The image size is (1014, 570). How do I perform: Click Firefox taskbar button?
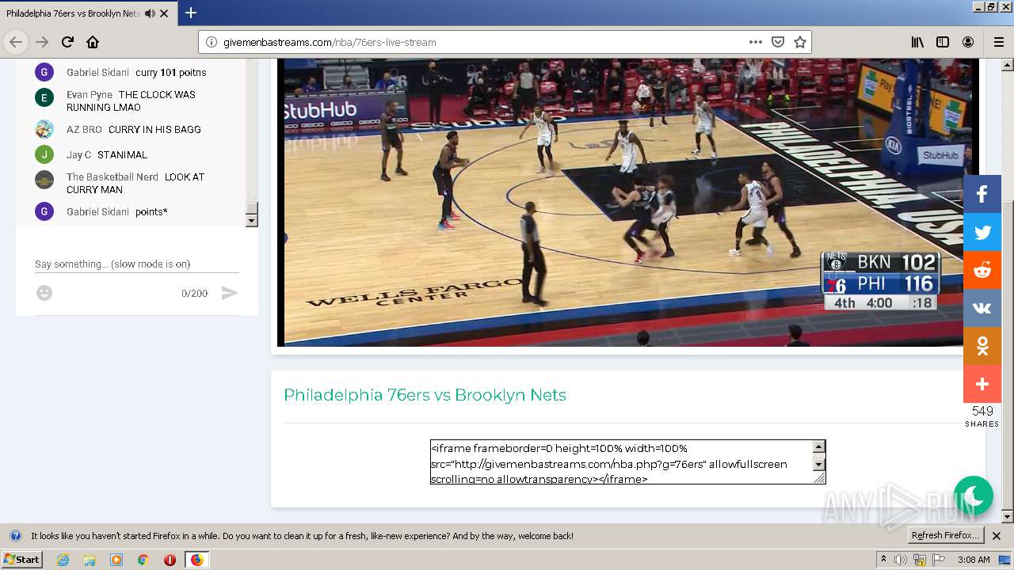click(x=196, y=560)
